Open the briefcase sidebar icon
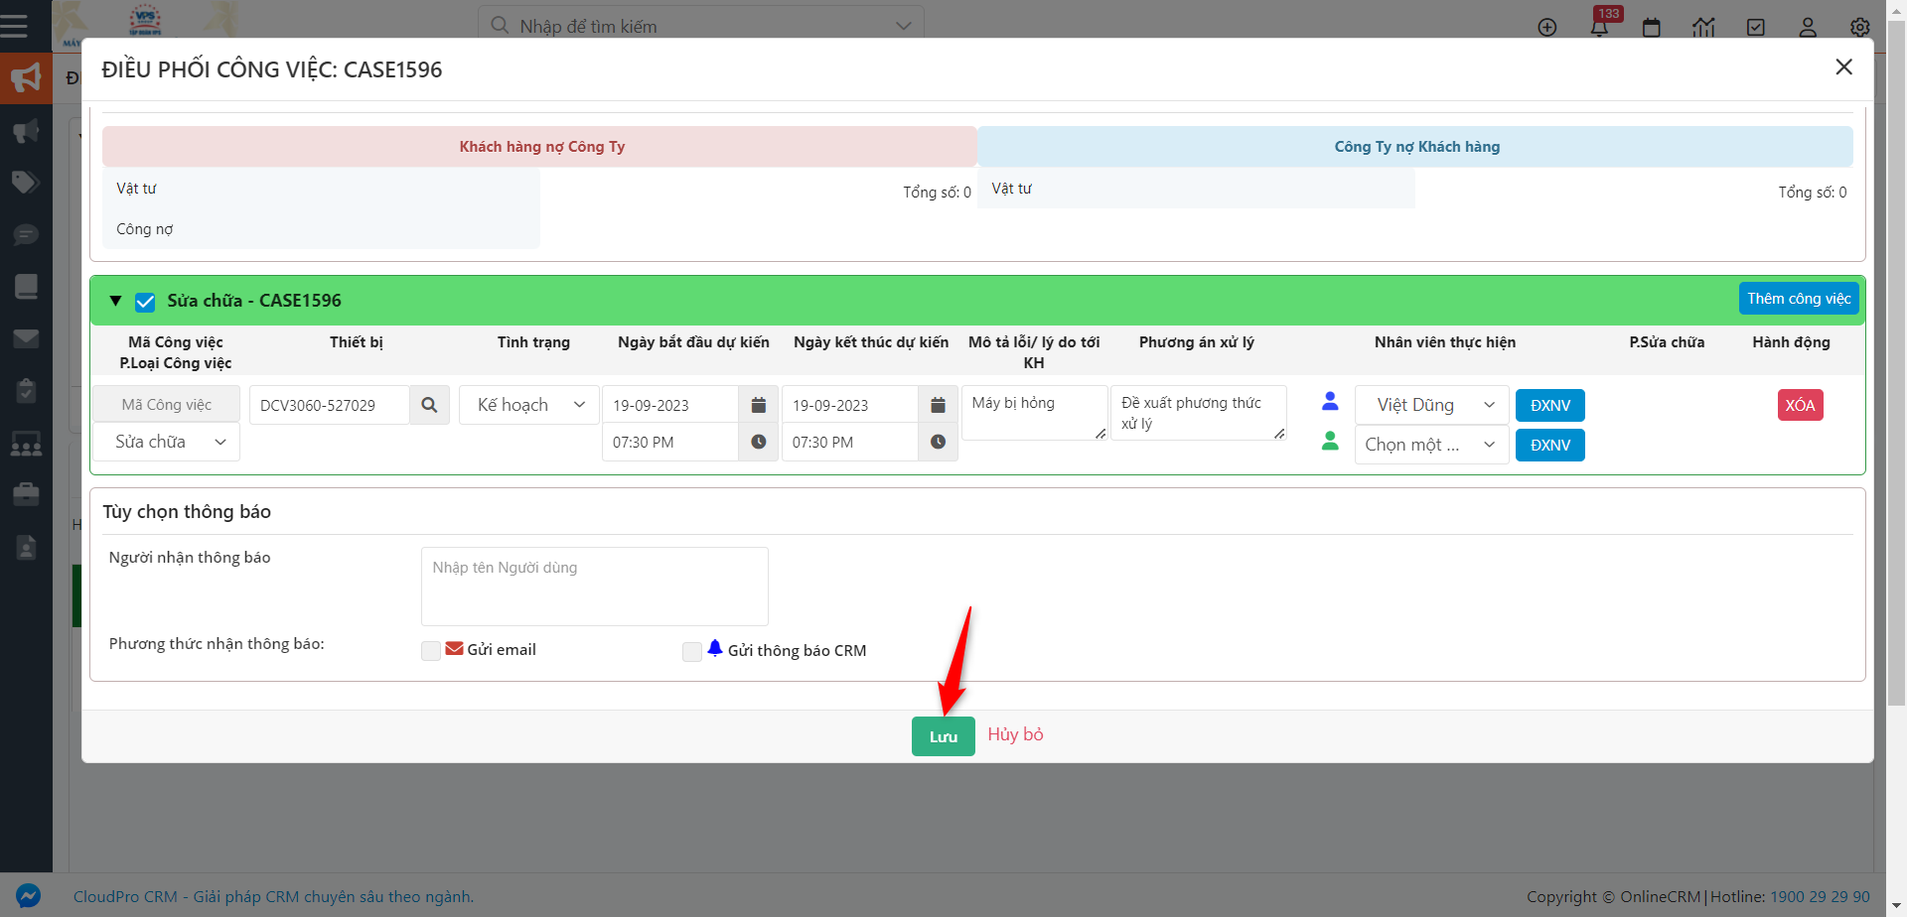 coord(26,494)
